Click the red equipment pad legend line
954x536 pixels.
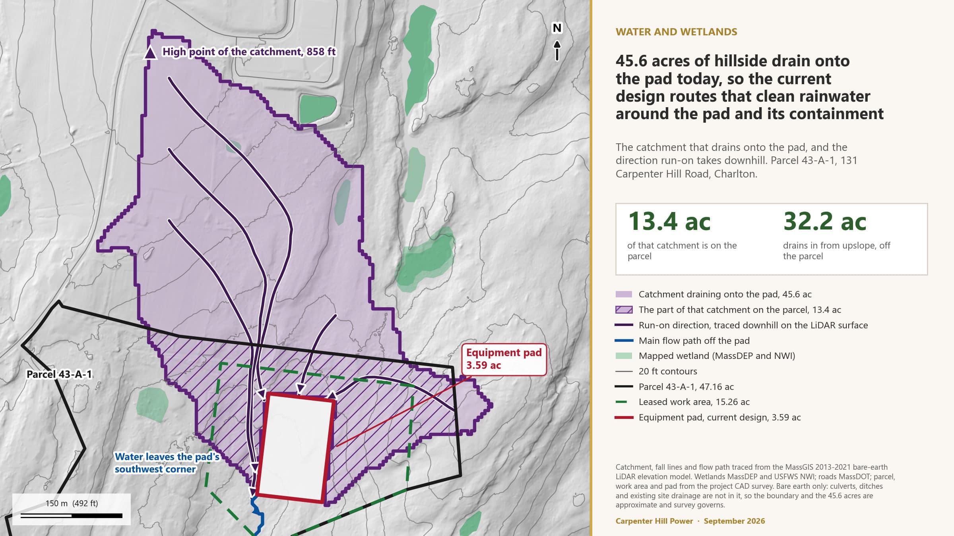(x=624, y=417)
